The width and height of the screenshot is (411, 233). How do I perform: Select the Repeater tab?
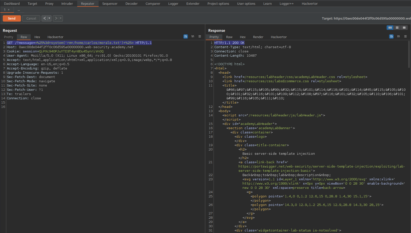88,4
